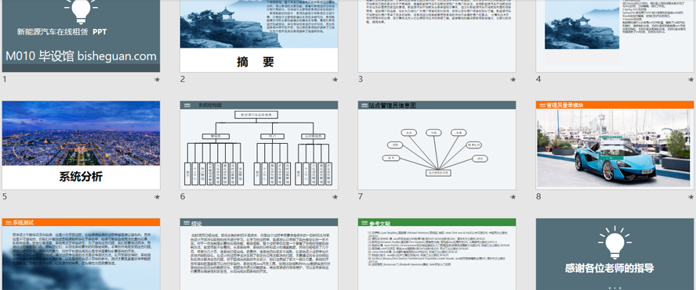Image resolution: width=696 pixels, height=290 pixels.
Task: Click the slide number 4 label
Action: (x=538, y=79)
